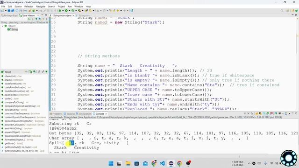Show hidden system tray icons chevron
This screenshot has width=299, height=168.
tap(249, 163)
